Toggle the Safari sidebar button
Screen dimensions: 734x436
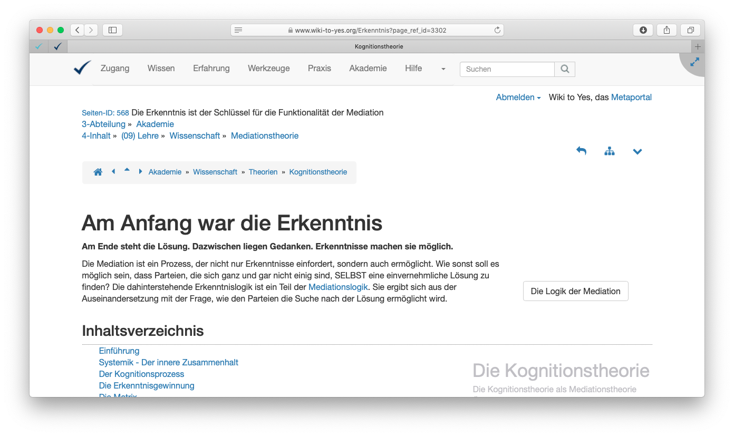click(x=112, y=30)
